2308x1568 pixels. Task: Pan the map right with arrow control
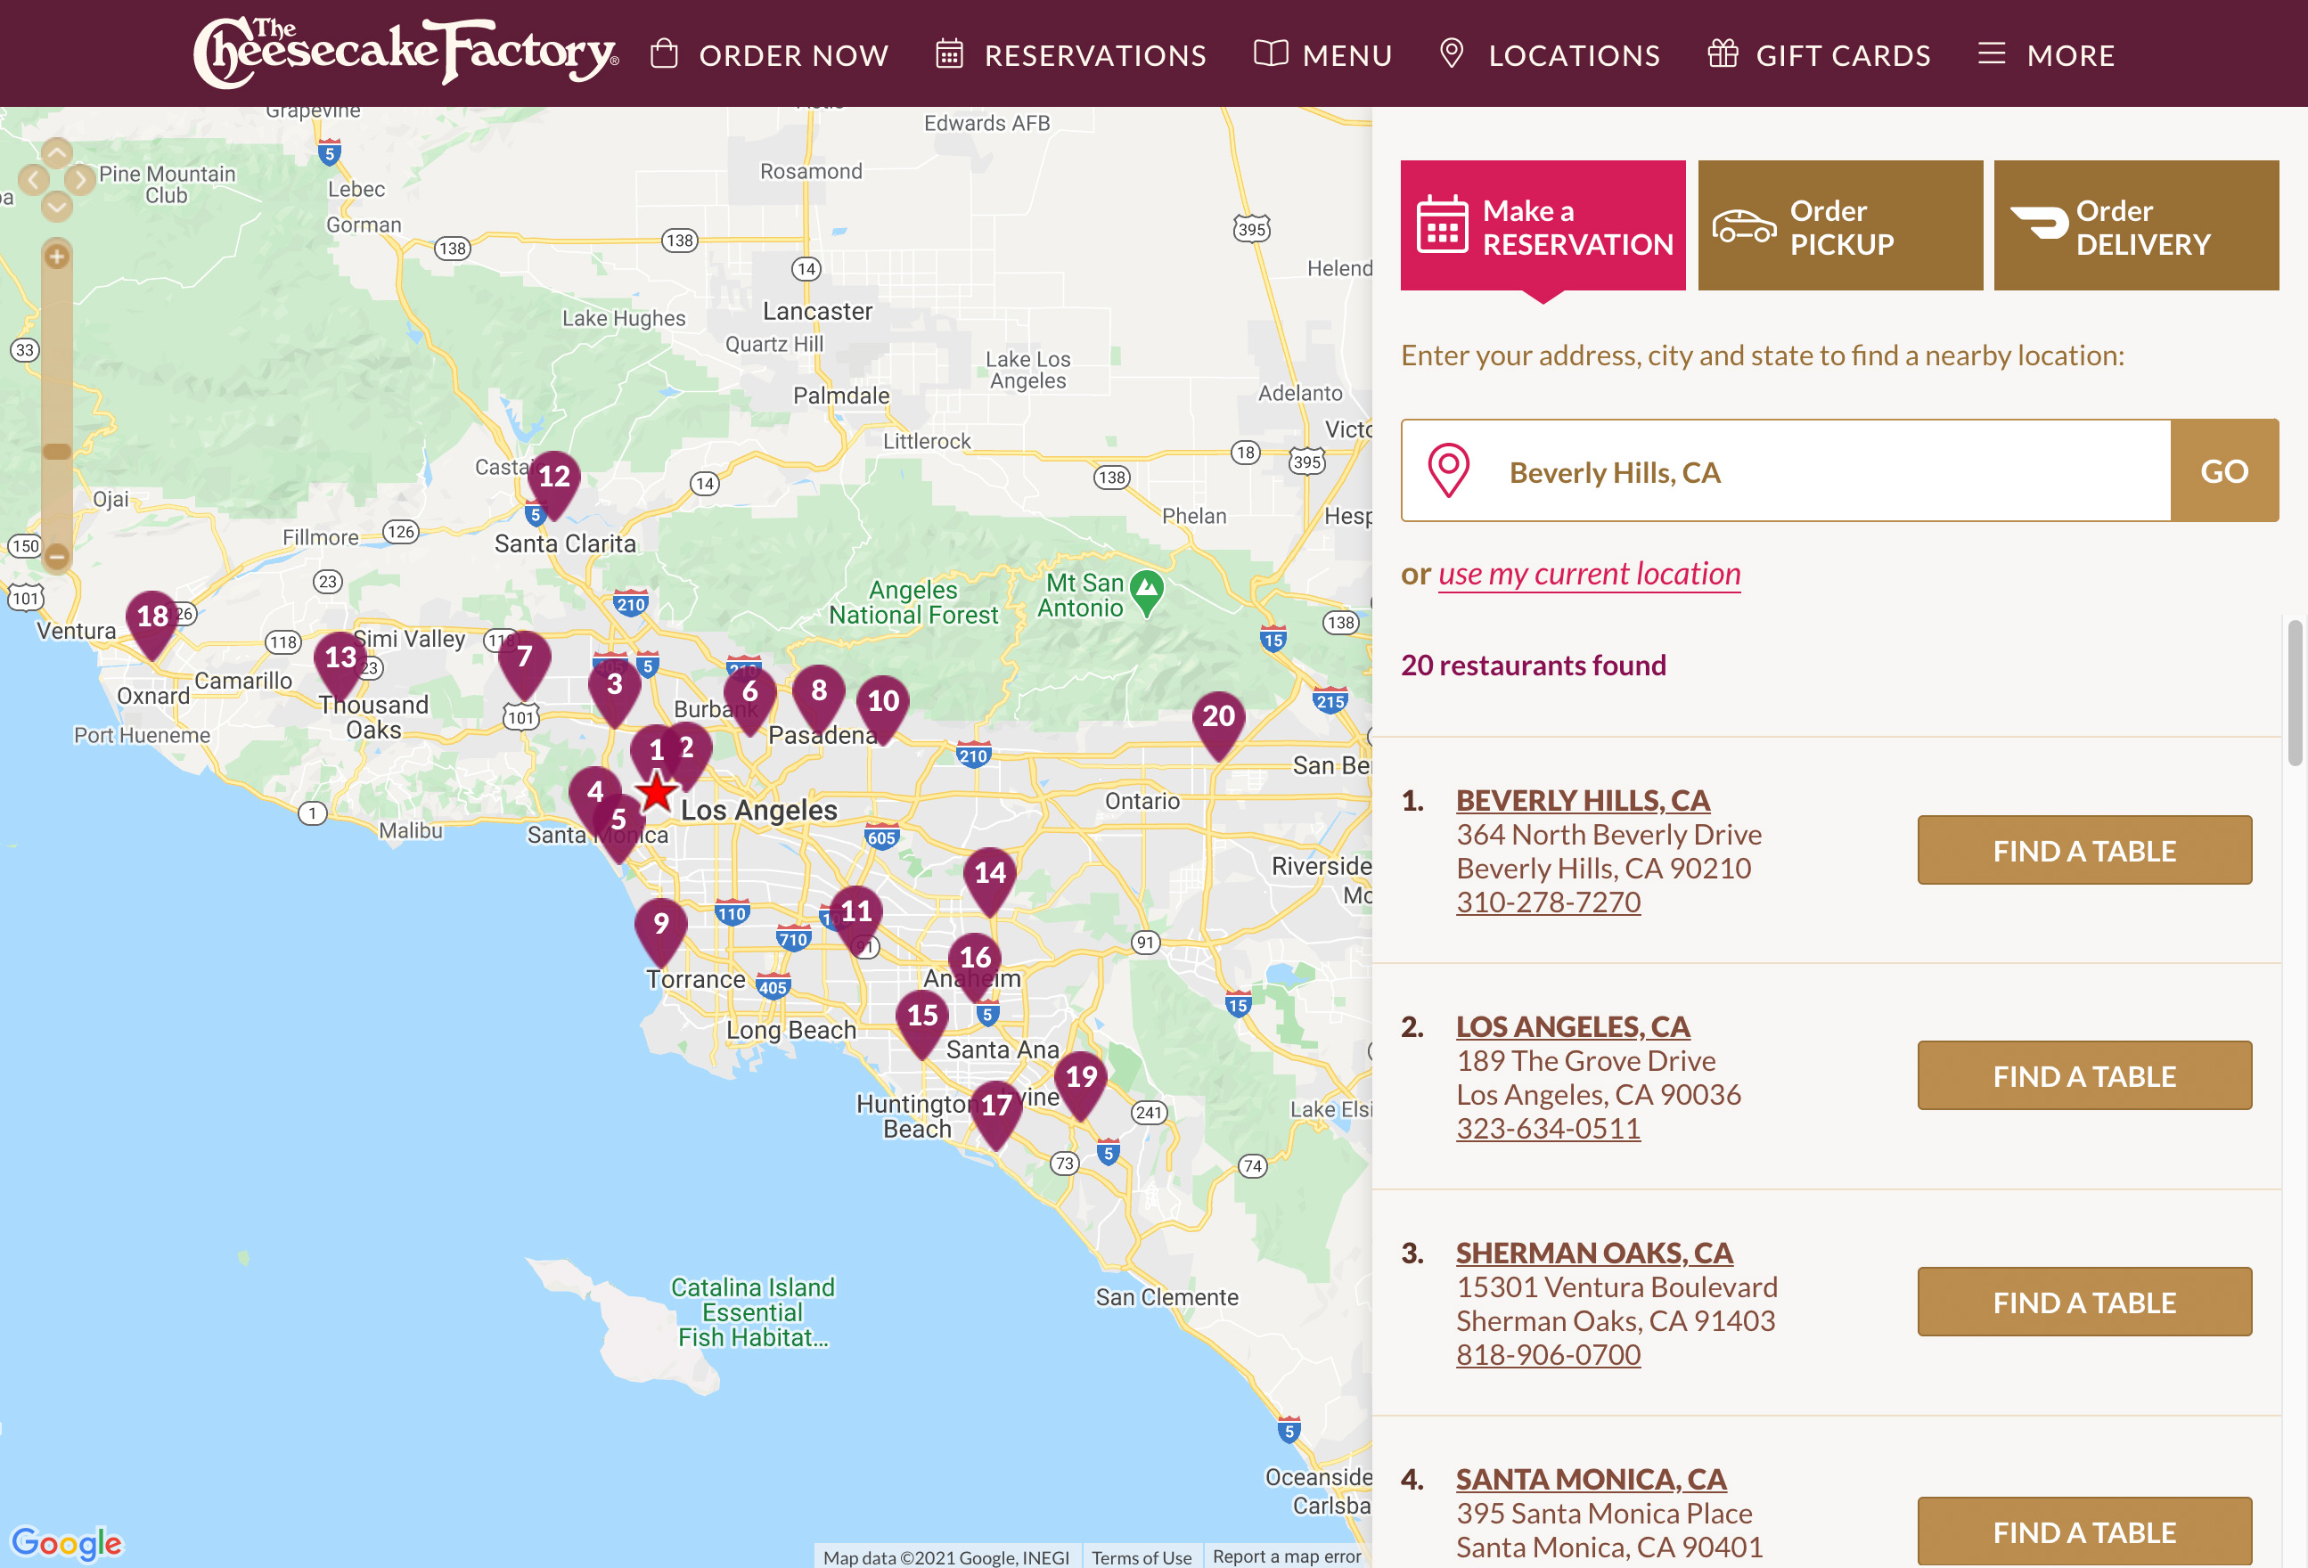point(80,180)
